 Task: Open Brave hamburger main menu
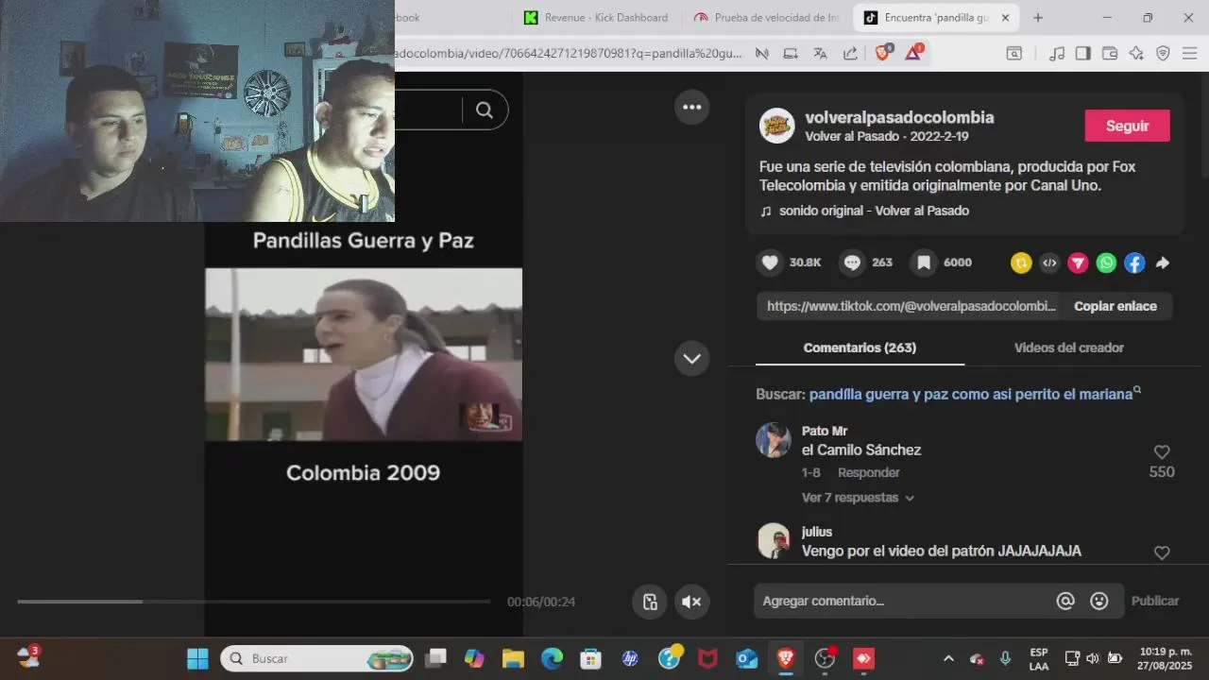click(1190, 54)
